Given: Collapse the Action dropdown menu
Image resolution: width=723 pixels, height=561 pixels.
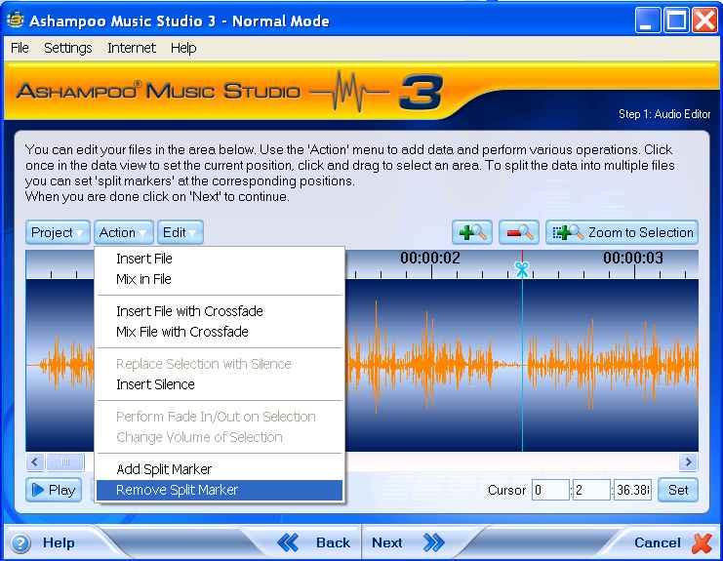Looking at the screenshot, I should click(125, 232).
